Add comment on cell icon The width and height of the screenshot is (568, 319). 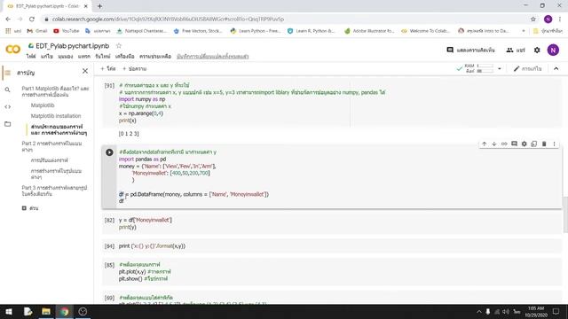click(514, 144)
